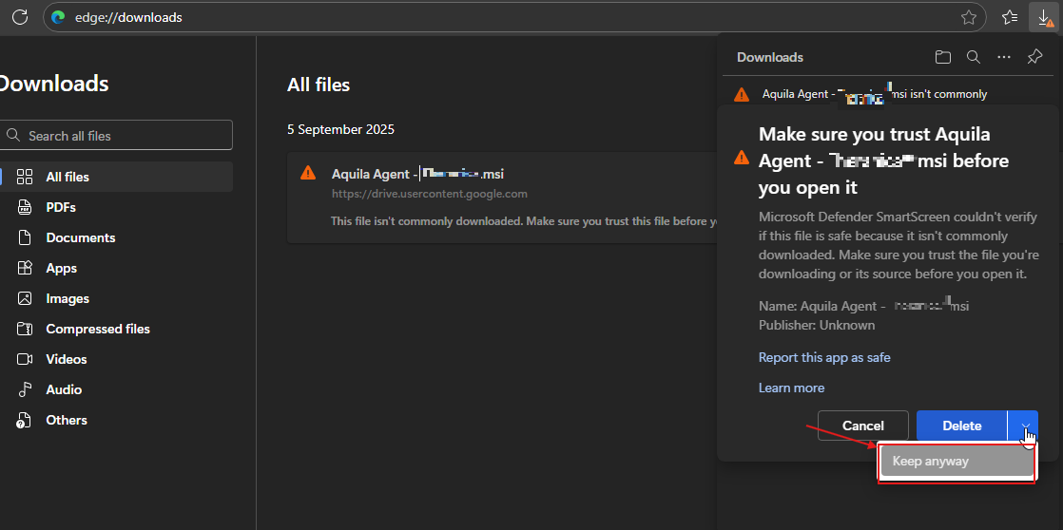Pin the Downloads popup panel
Viewport: 1063px width, 530px height.
[x=1034, y=57]
